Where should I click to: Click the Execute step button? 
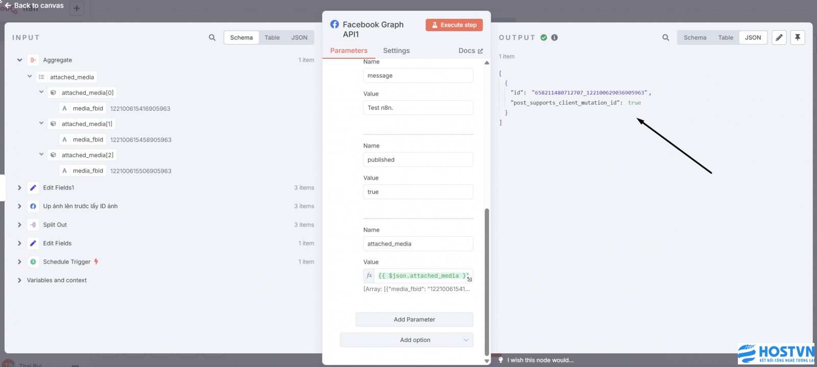click(454, 25)
